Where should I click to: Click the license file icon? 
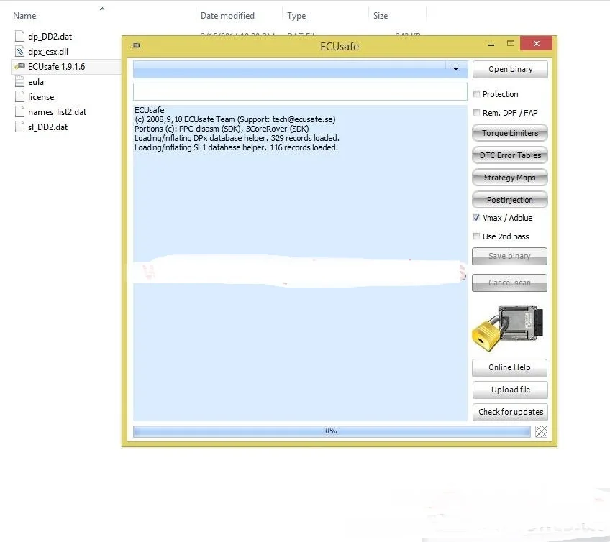coord(19,97)
